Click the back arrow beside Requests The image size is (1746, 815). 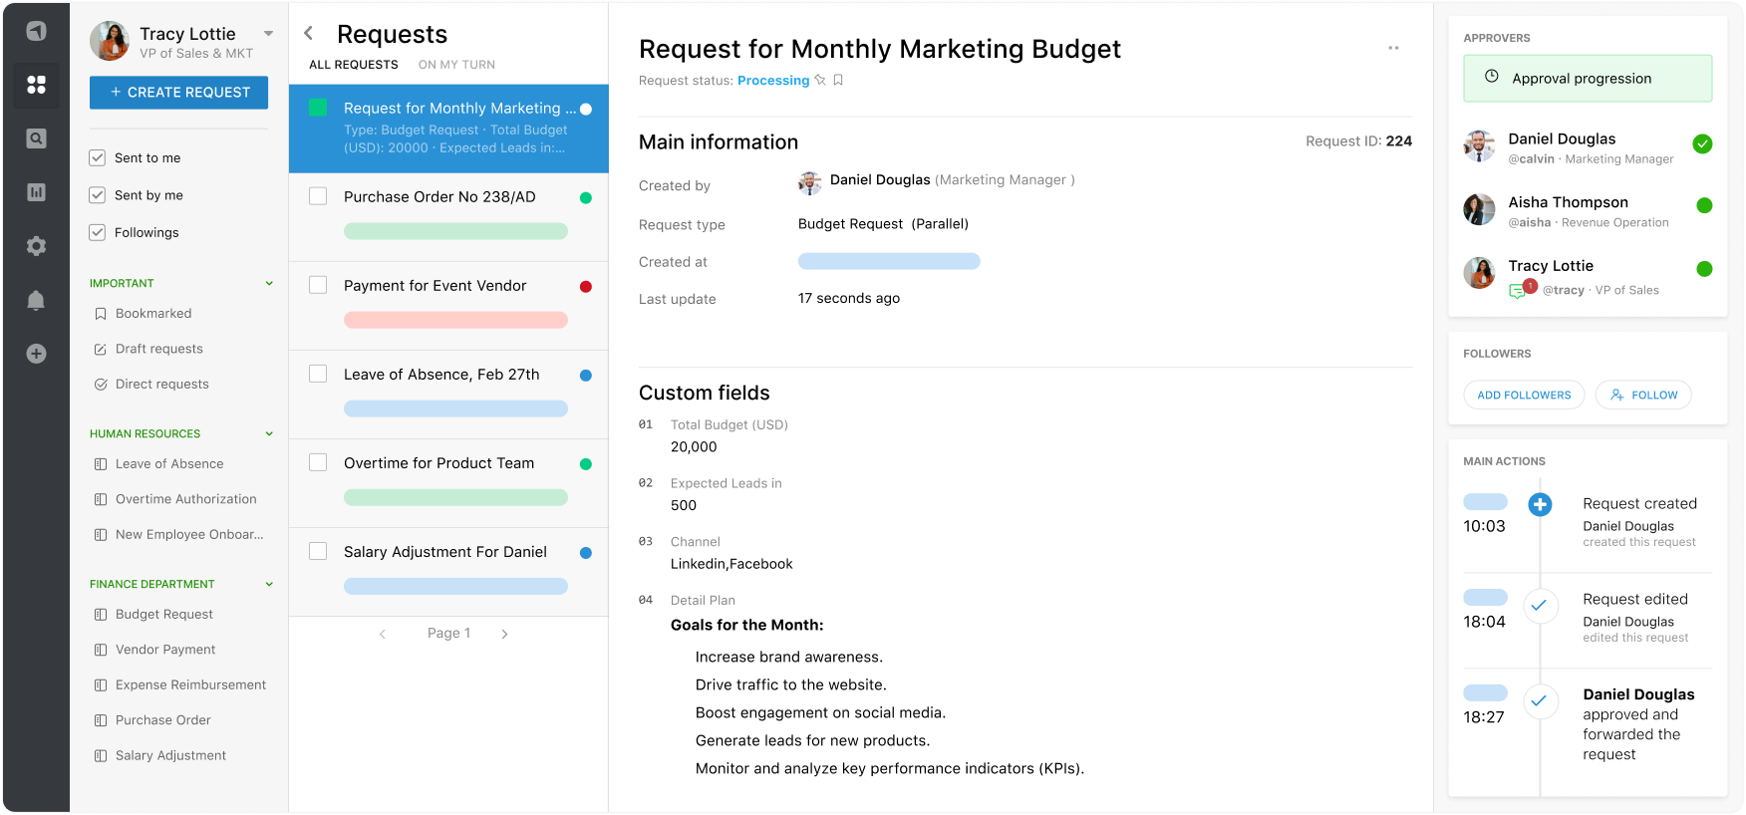point(309,34)
